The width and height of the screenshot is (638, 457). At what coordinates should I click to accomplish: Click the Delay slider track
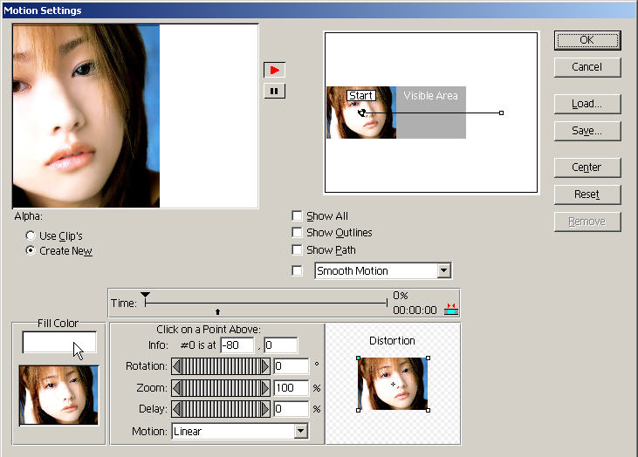221,409
